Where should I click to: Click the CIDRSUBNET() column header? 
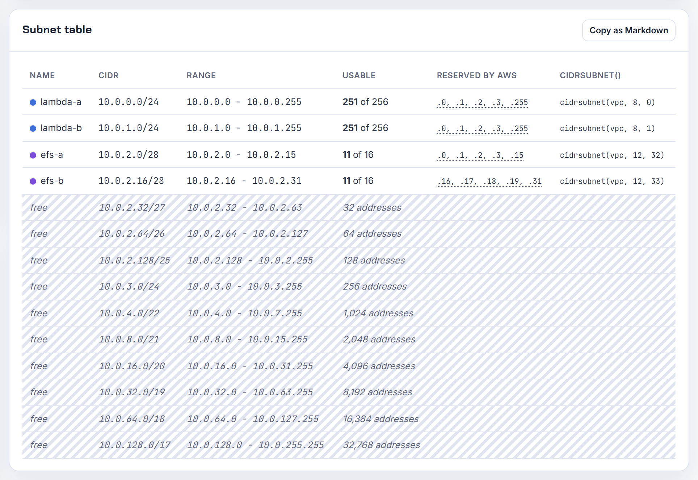pos(590,75)
